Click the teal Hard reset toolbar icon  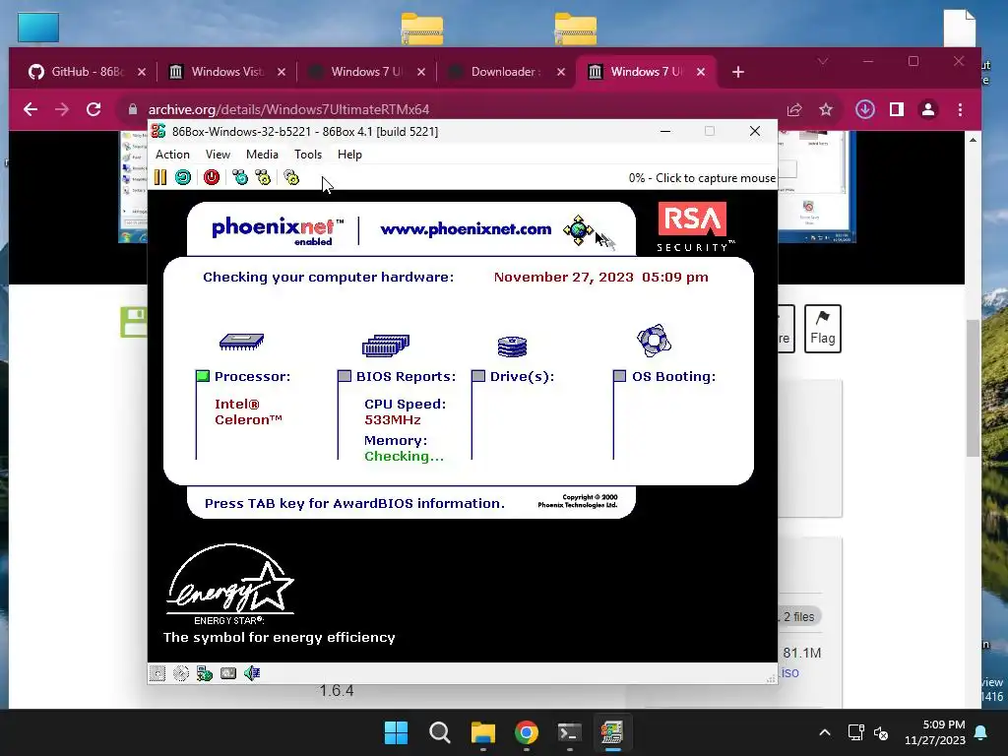click(183, 177)
